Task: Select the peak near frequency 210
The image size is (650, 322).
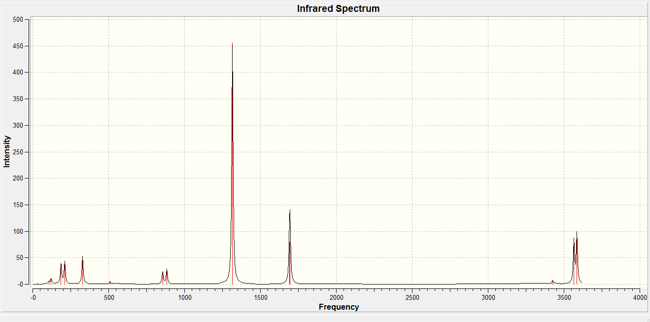Action: (65, 273)
